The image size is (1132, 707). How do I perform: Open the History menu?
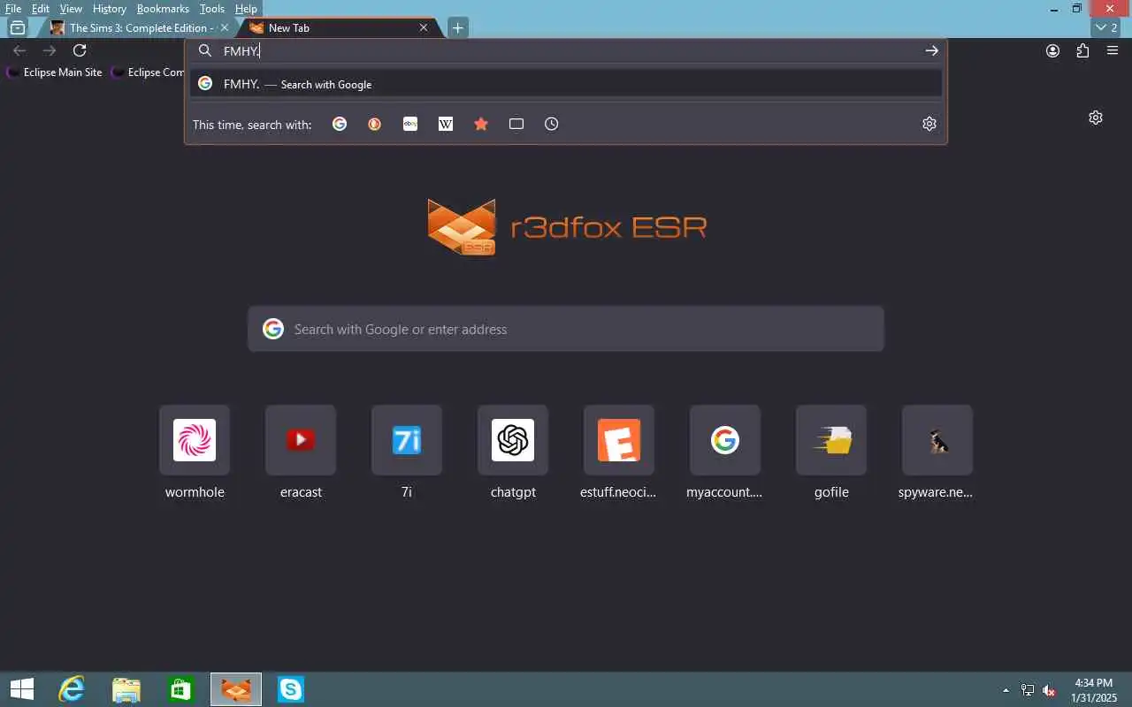click(x=110, y=8)
